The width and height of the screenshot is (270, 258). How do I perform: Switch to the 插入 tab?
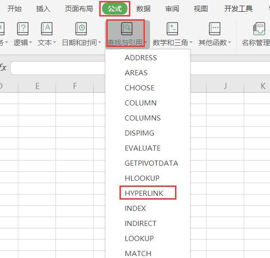[x=43, y=8]
